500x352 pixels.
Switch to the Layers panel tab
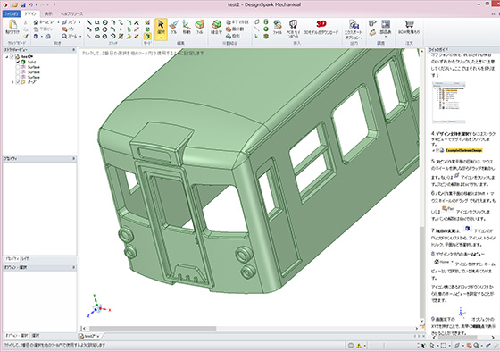(25, 259)
